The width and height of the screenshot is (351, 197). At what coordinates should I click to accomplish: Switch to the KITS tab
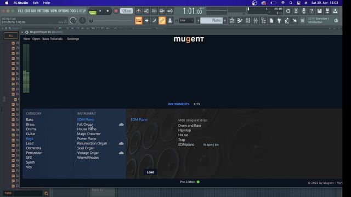tap(197, 104)
